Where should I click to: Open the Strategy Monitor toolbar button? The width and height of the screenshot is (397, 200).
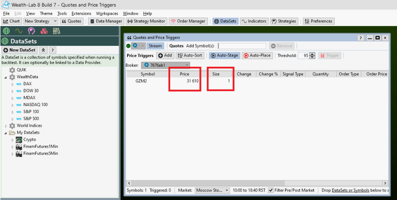(146, 21)
